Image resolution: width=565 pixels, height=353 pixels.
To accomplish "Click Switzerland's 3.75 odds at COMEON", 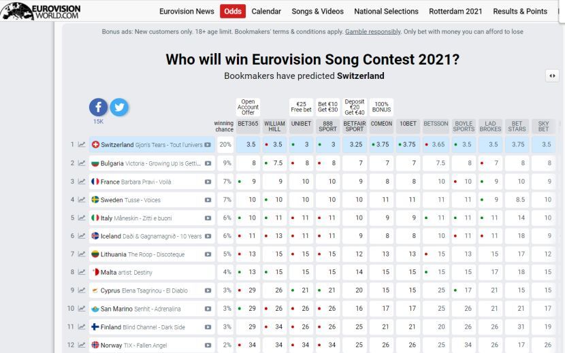I will point(382,145).
